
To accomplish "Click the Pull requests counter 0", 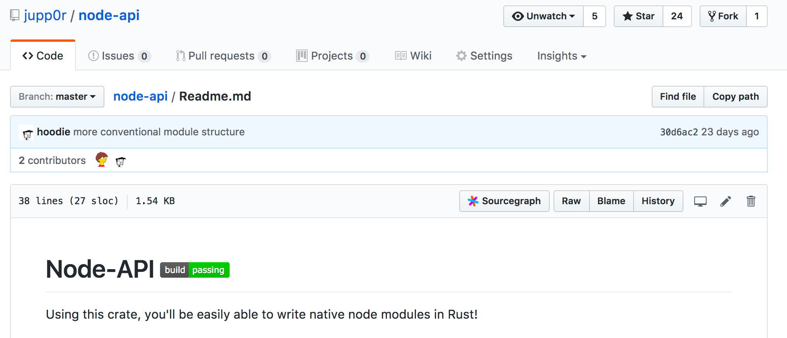I will tap(264, 56).
